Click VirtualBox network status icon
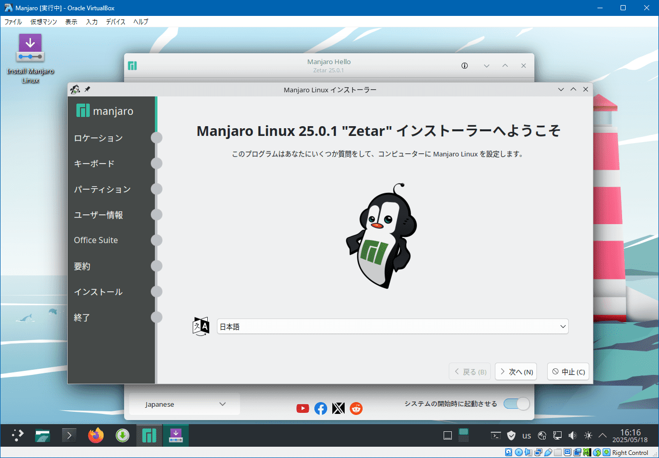Viewport: 659px width, 458px height. pyautogui.click(x=538, y=452)
